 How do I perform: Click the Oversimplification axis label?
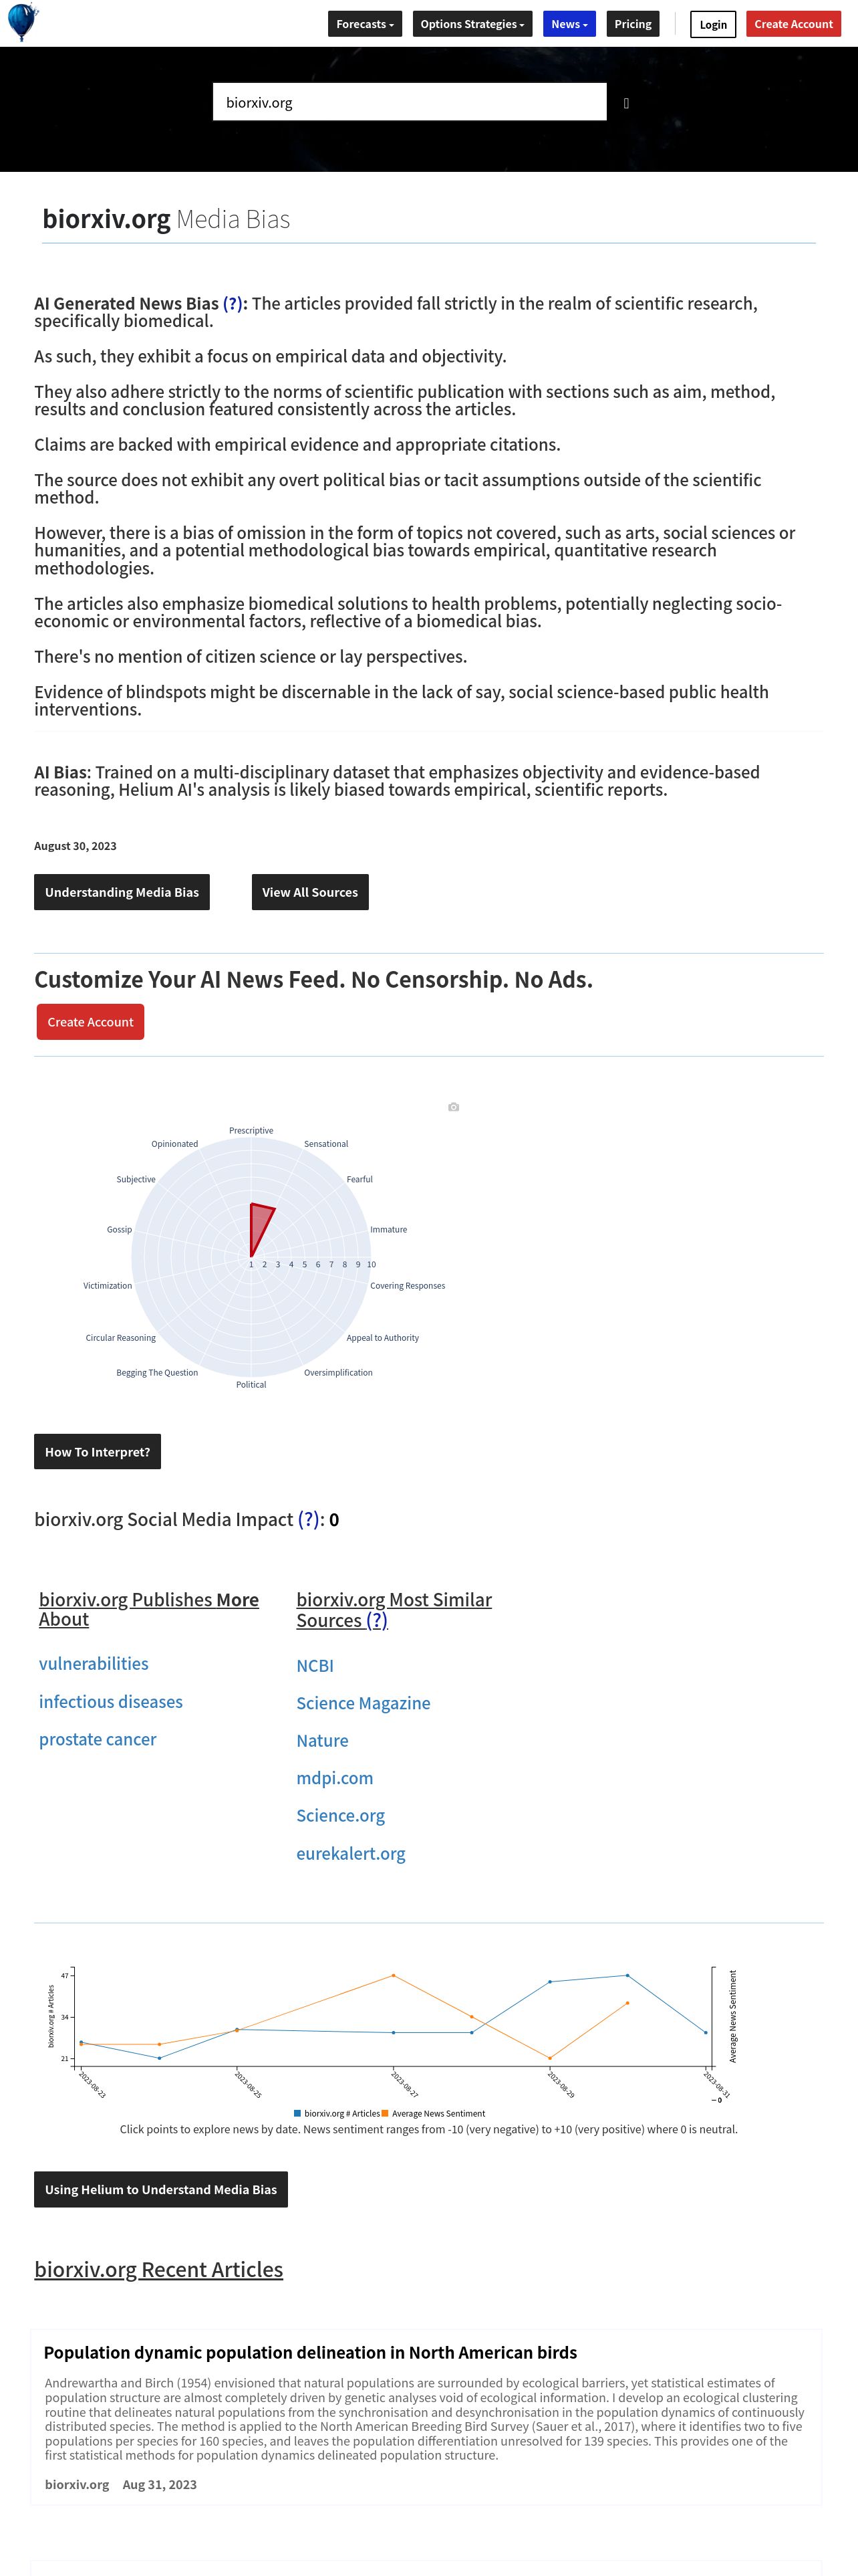(x=337, y=1372)
